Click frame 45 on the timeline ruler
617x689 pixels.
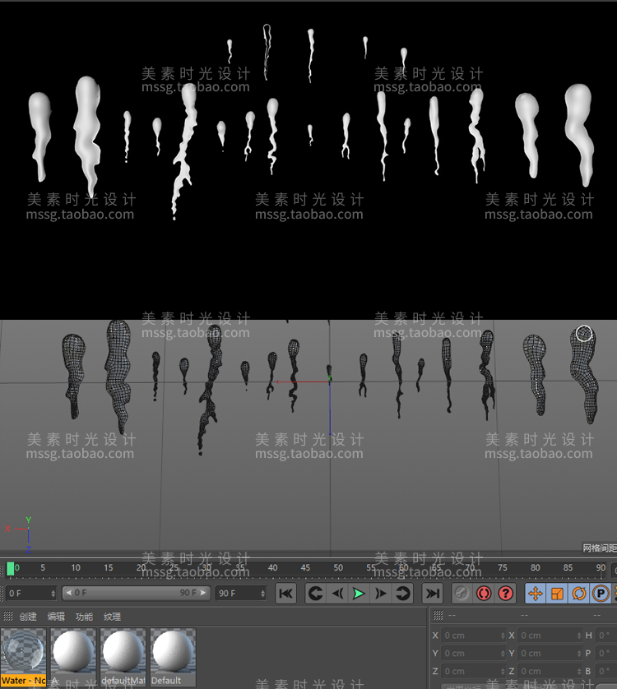[x=305, y=567]
